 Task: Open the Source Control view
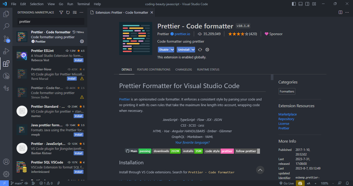6,39
